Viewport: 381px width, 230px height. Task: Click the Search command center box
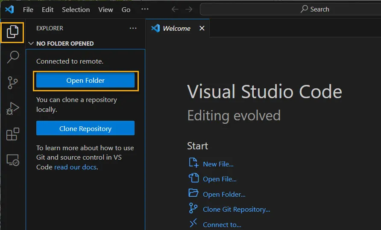coord(290,9)
